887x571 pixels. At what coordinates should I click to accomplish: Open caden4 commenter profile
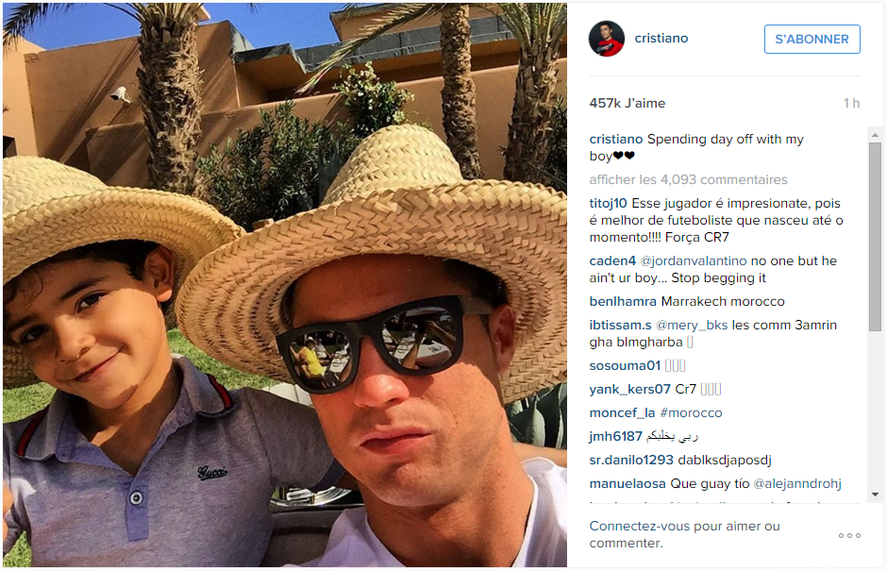tap(612, 260)
